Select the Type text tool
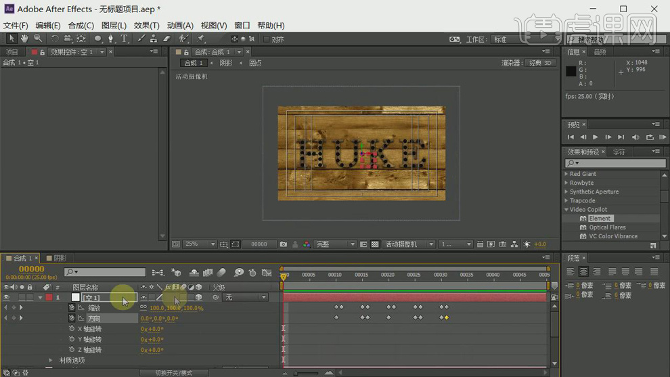The width and height of the screenshot is (670, 377). [124, 39]
